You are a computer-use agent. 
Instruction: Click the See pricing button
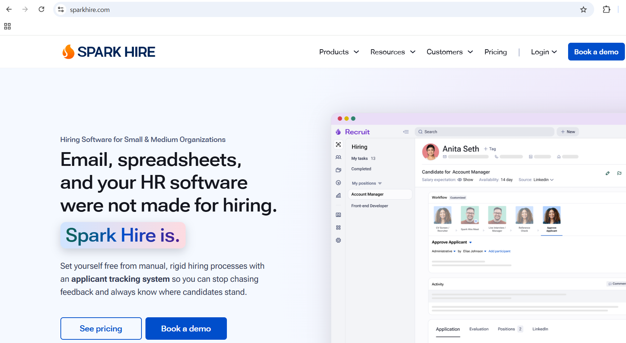pyautogui.click(x=101, y=329)
